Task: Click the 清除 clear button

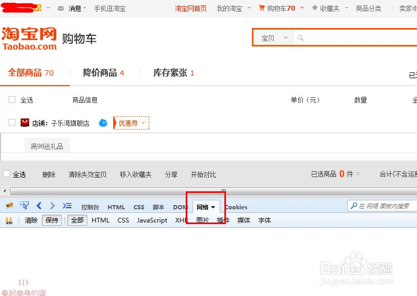Action: pos(31,220)
